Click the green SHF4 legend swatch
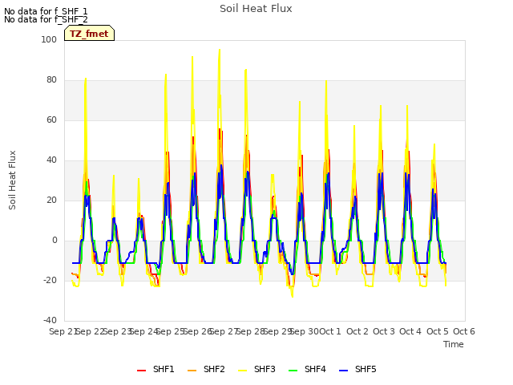The width and height of the screenshot is (513, 385). (293, 371)
